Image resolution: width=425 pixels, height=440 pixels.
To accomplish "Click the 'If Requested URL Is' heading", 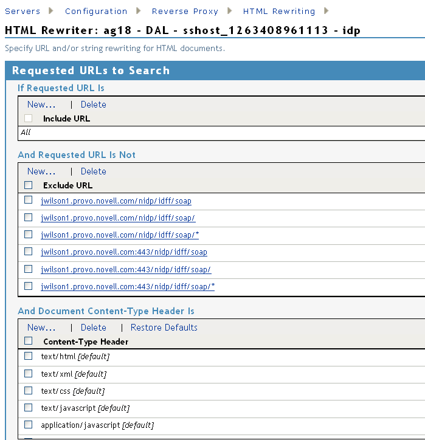I will [x=61, y=88].
